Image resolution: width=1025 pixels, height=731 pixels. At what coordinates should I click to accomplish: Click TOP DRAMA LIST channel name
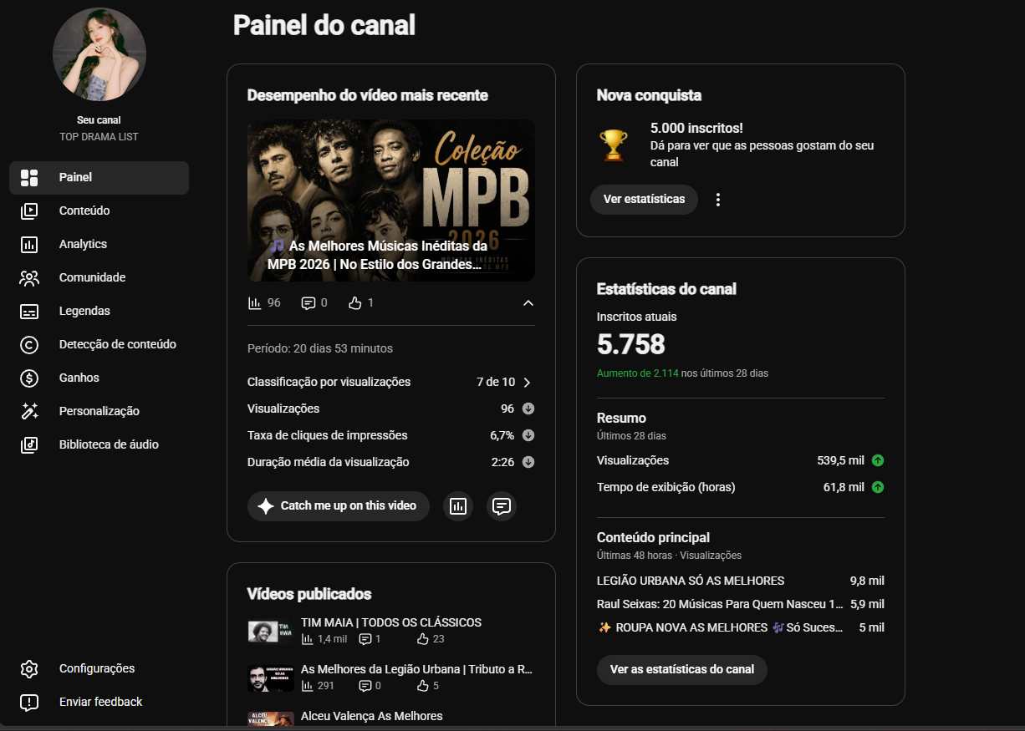coord(99,137)
